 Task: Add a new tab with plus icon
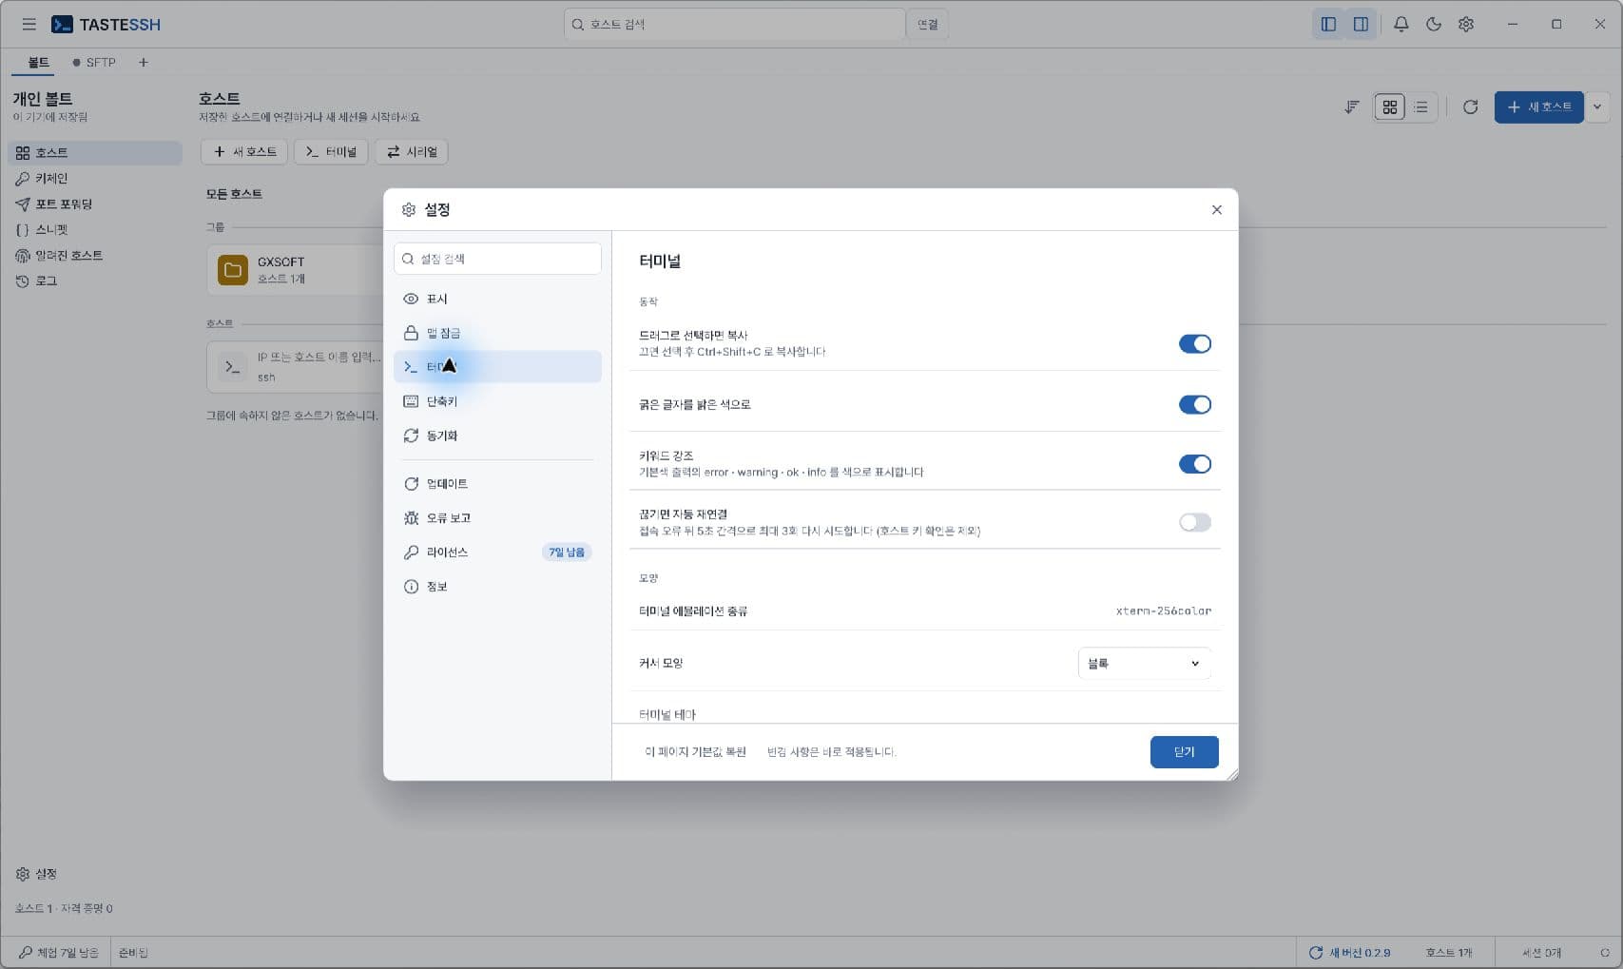[x=143, y=63]
